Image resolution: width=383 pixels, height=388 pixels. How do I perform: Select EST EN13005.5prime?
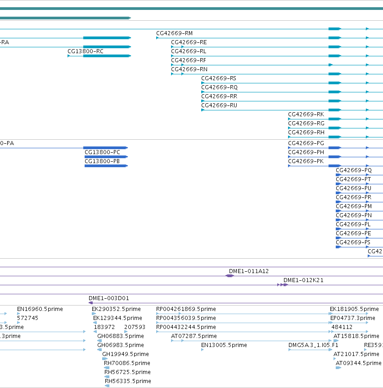224,345
